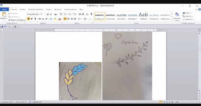Switch to the Insert (Вставка) tab
The image size is (201, 106).
22,10
